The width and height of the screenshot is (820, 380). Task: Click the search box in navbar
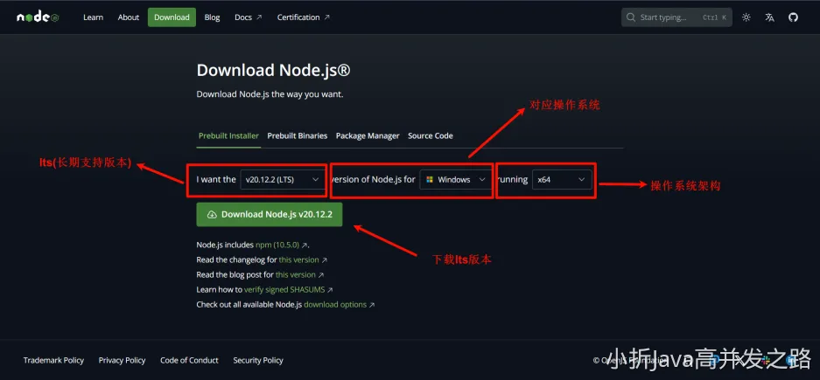(676, 17)
